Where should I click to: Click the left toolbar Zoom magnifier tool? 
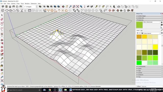click(x=2, y=77)
